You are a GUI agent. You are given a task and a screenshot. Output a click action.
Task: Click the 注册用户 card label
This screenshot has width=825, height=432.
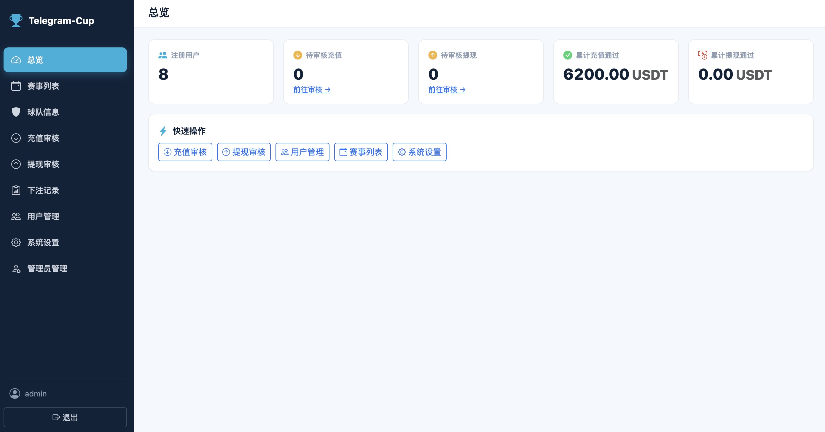tap(185, 55)
